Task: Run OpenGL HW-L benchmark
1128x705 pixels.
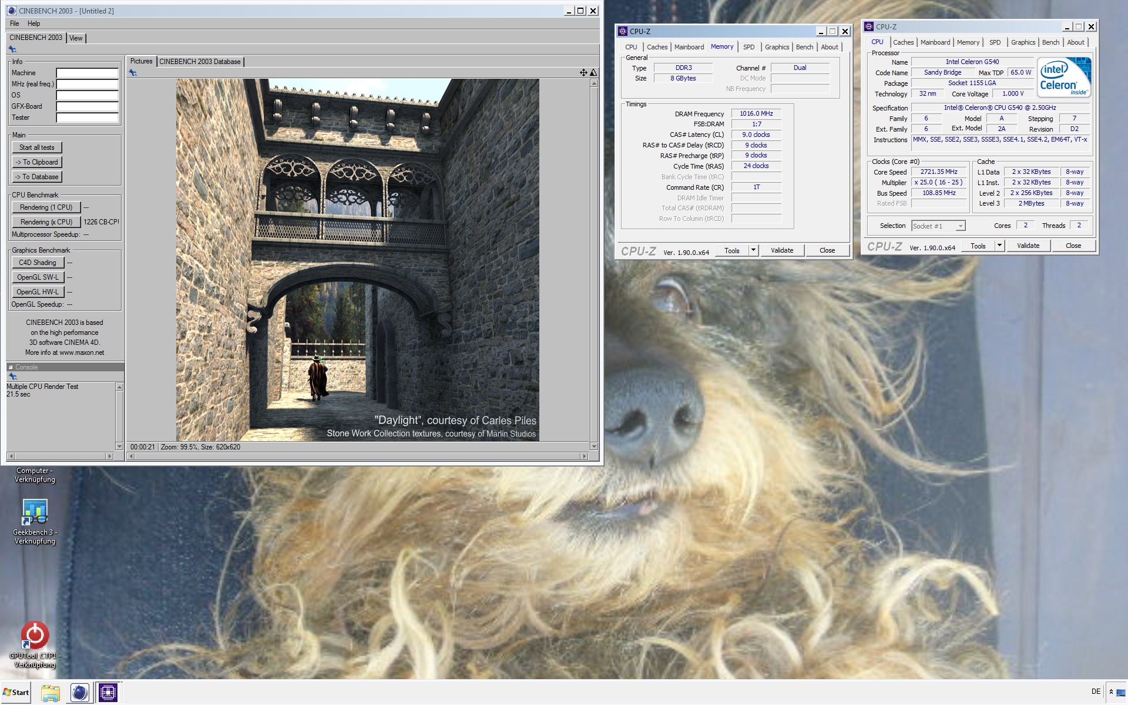Action: click(38, 292)
